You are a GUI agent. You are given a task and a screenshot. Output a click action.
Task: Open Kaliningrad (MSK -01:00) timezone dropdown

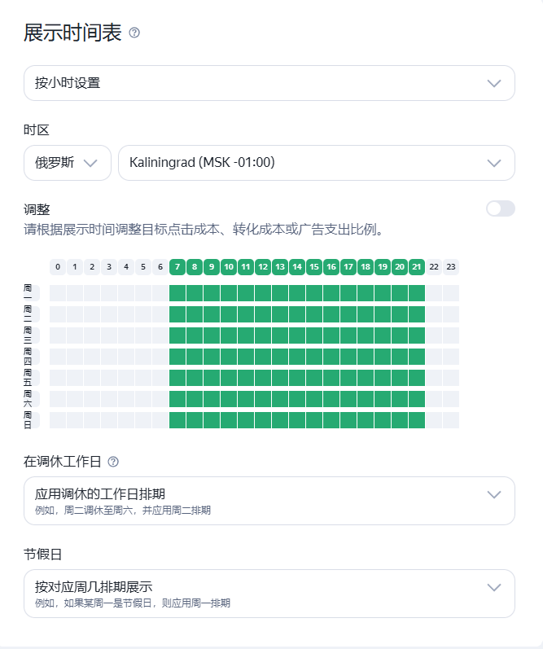pyautogui.click(x=317, y=163)
